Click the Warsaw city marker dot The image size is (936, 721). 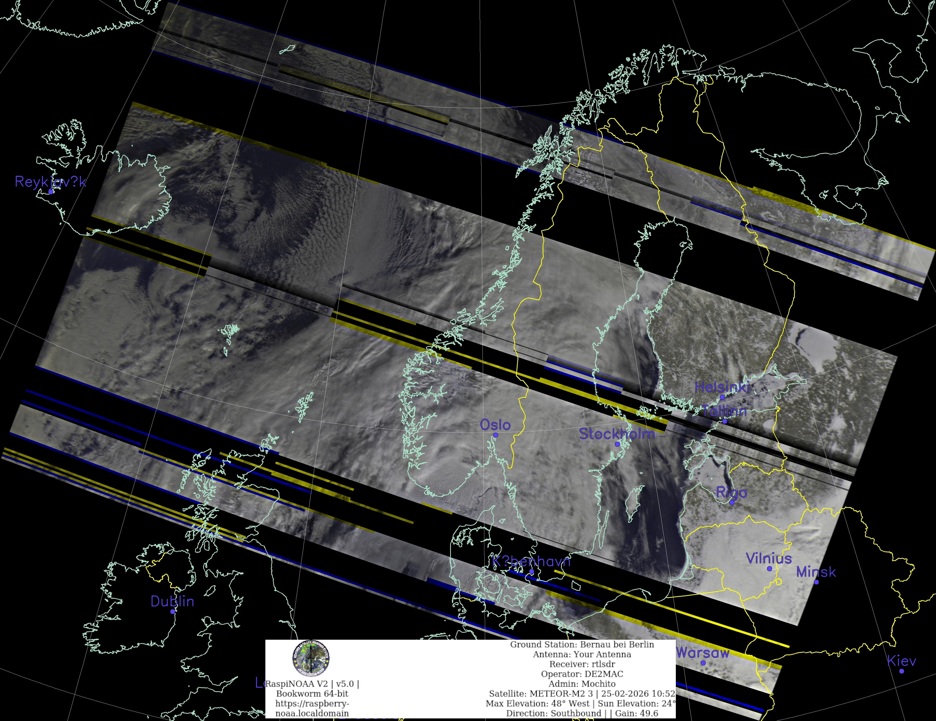pyautogui.click(x=703, y=663)
